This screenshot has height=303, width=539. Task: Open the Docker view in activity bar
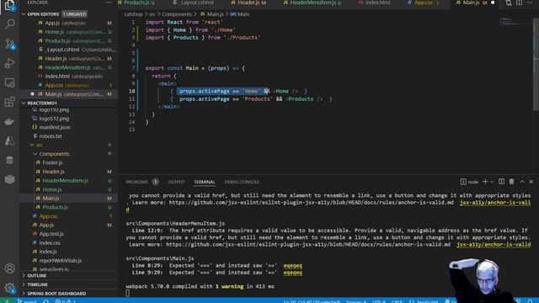point(9,121)
